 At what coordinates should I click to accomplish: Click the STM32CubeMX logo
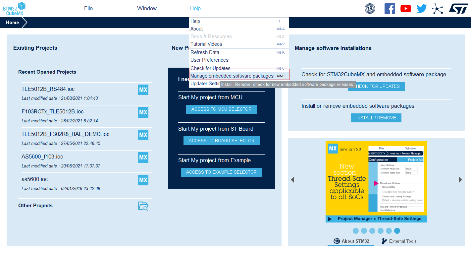click(x=14, y=9)
